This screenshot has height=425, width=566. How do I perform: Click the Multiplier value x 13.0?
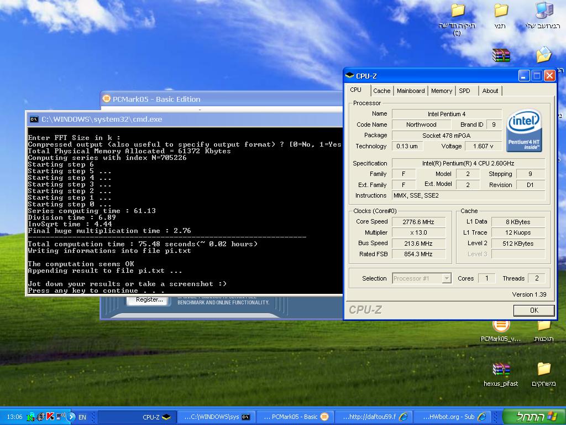(418, 232)
